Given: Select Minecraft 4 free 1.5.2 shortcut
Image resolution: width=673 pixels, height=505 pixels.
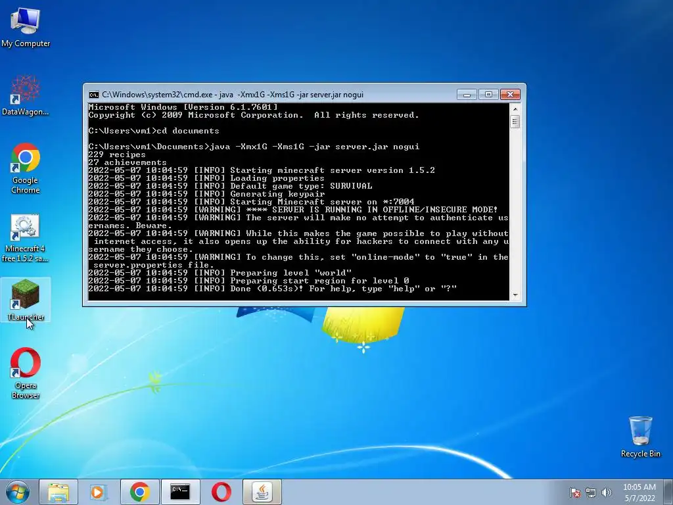Looking at the screenshot, I should pyautogui.click(x=26, y=238).
